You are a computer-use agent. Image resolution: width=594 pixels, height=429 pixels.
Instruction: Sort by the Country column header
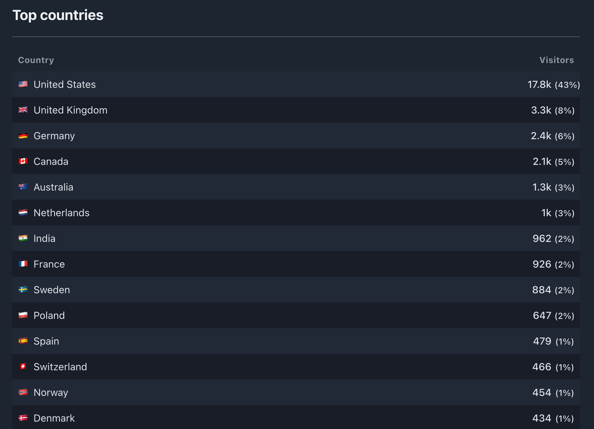[x=36, y=60]
